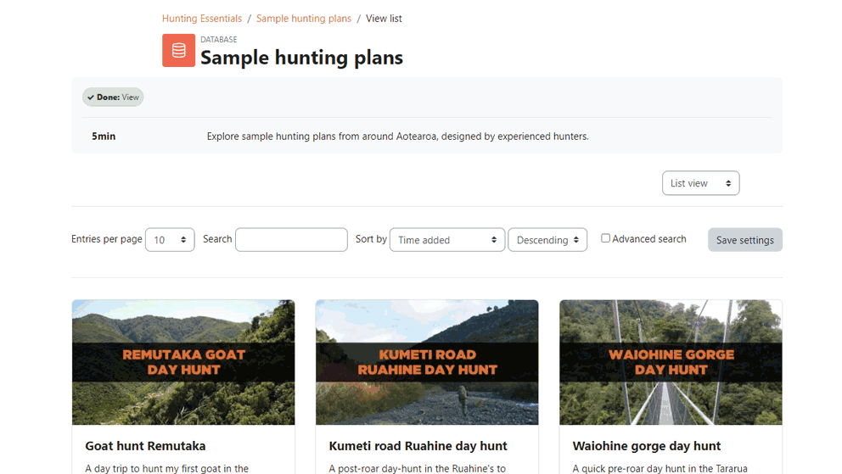Open the Entries per page dropdown
This screenshot has height=474, width=842.
(170, 240)
